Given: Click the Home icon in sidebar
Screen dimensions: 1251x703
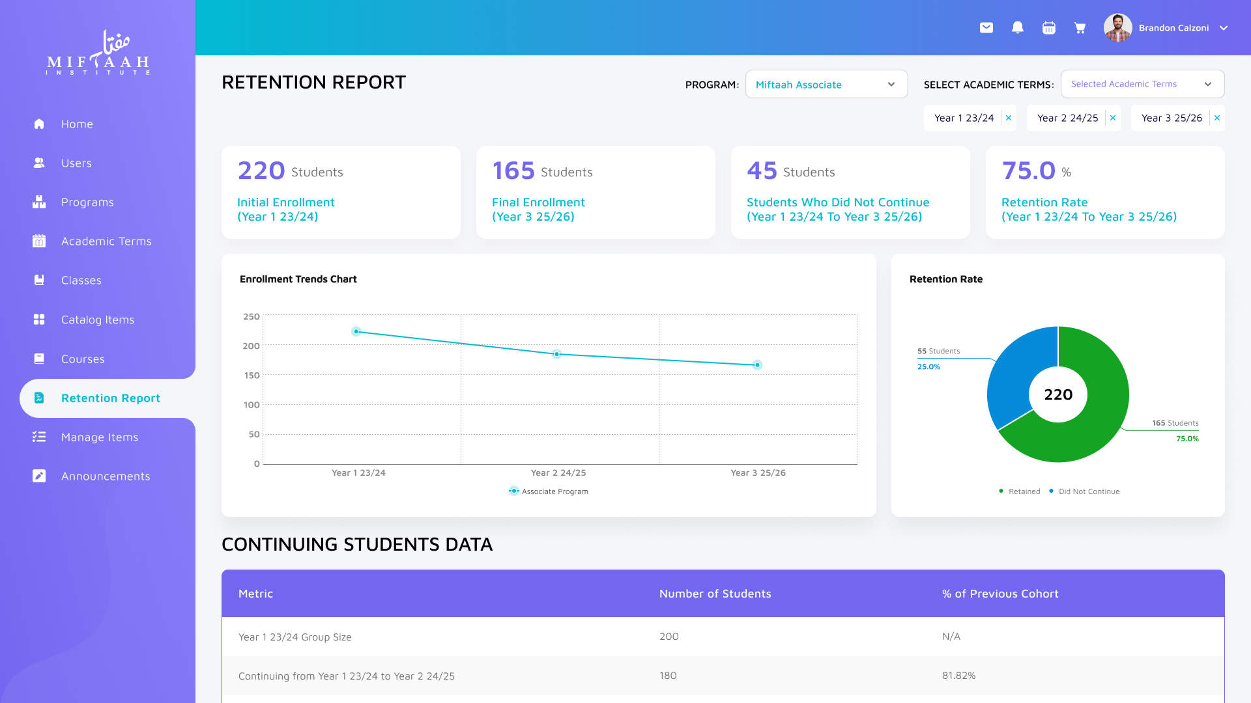Looking at the screenshot, I should (x=39, y=124).
